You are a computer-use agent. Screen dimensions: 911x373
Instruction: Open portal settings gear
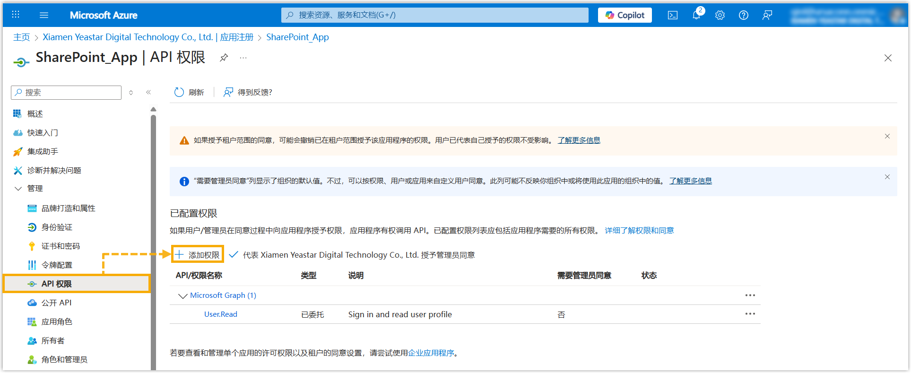(720, 15)
